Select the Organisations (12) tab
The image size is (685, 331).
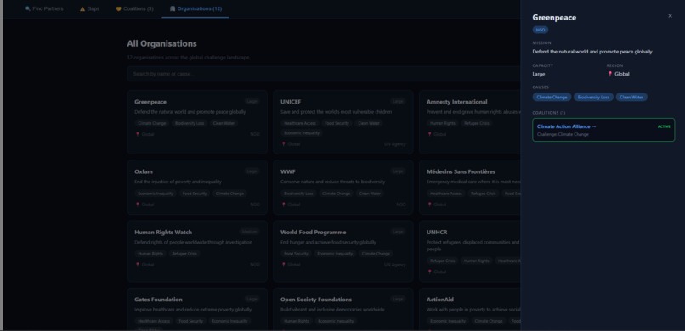(195, 8)
